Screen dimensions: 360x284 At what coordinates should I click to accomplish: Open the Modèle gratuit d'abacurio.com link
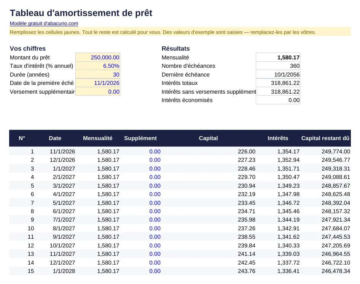point(44,24)
